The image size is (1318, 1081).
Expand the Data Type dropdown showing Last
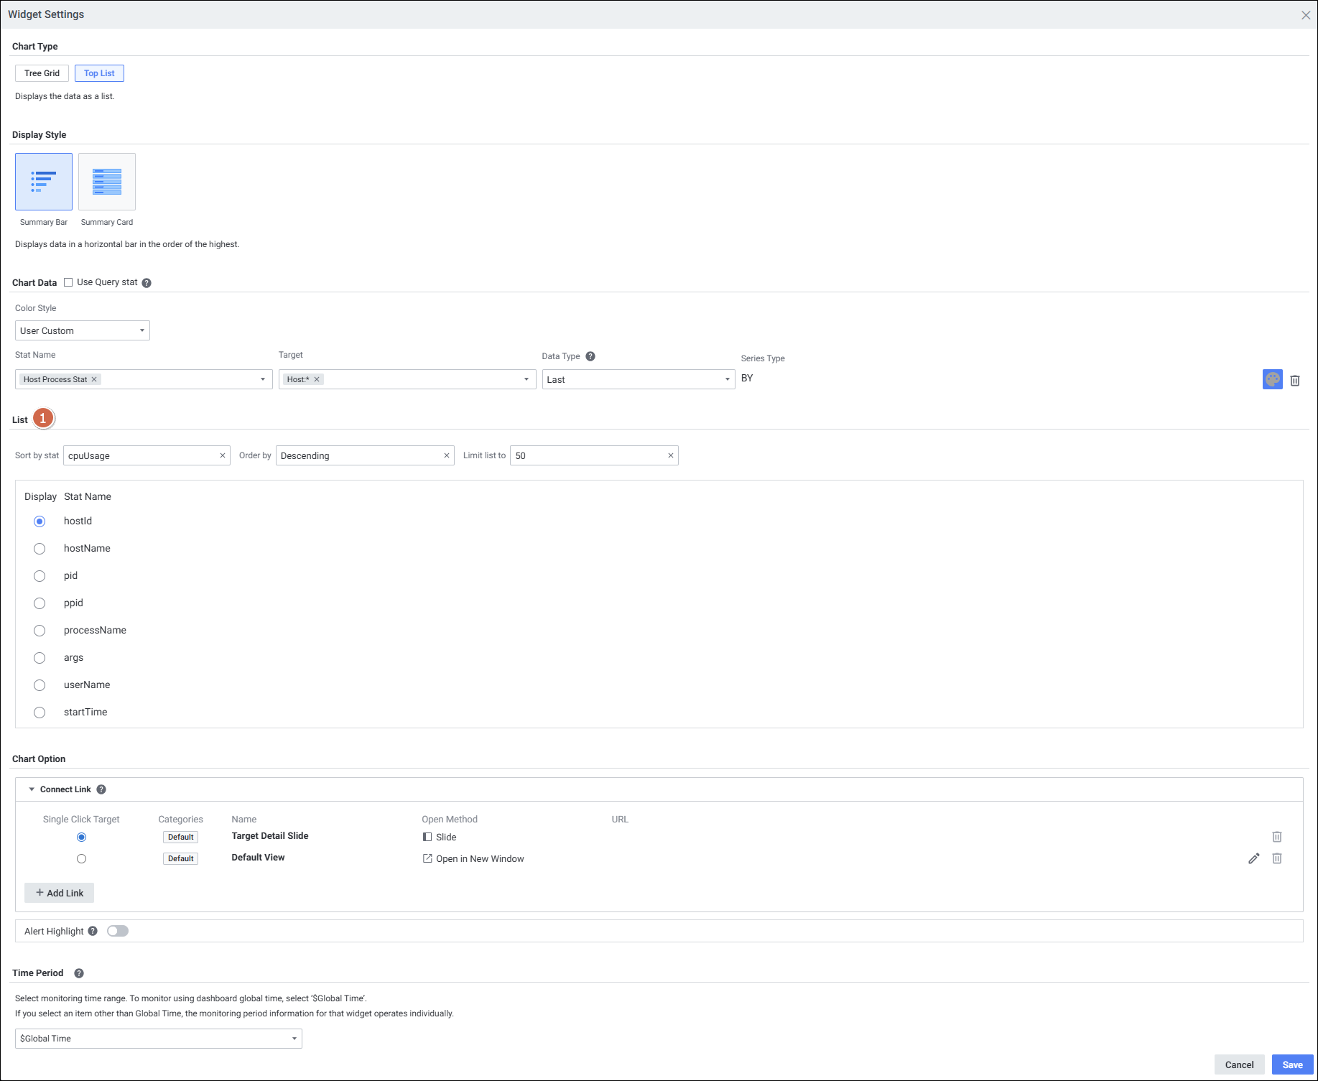pyautogui.click(x=638, y=379)
